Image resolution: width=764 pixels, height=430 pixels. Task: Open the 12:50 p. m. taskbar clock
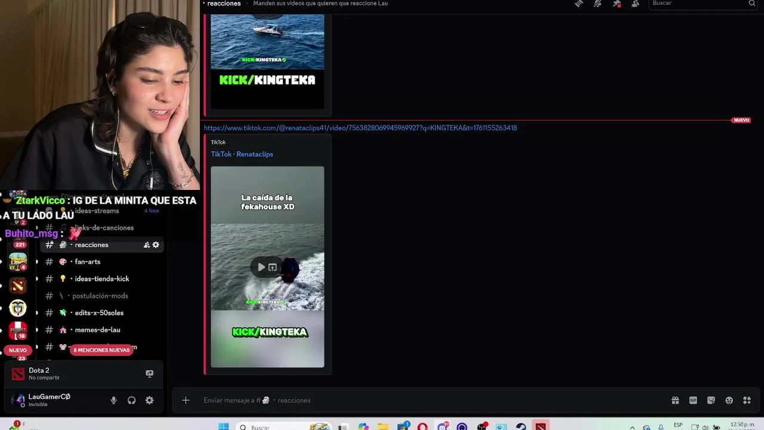click(x=742, y=426)
